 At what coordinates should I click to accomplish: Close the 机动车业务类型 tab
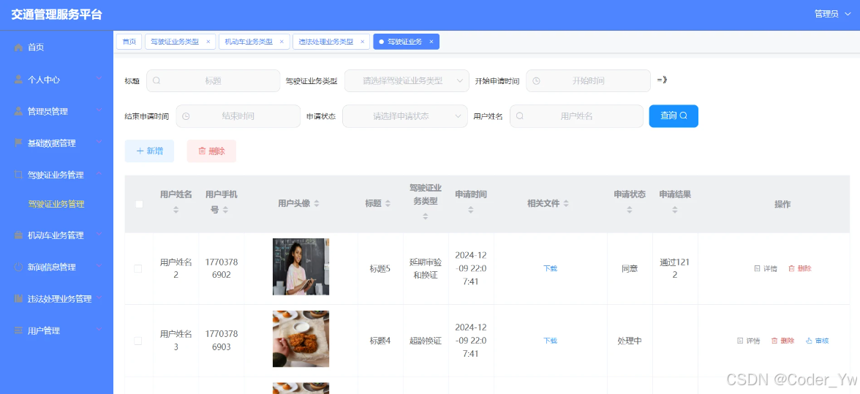coord(282,42)
